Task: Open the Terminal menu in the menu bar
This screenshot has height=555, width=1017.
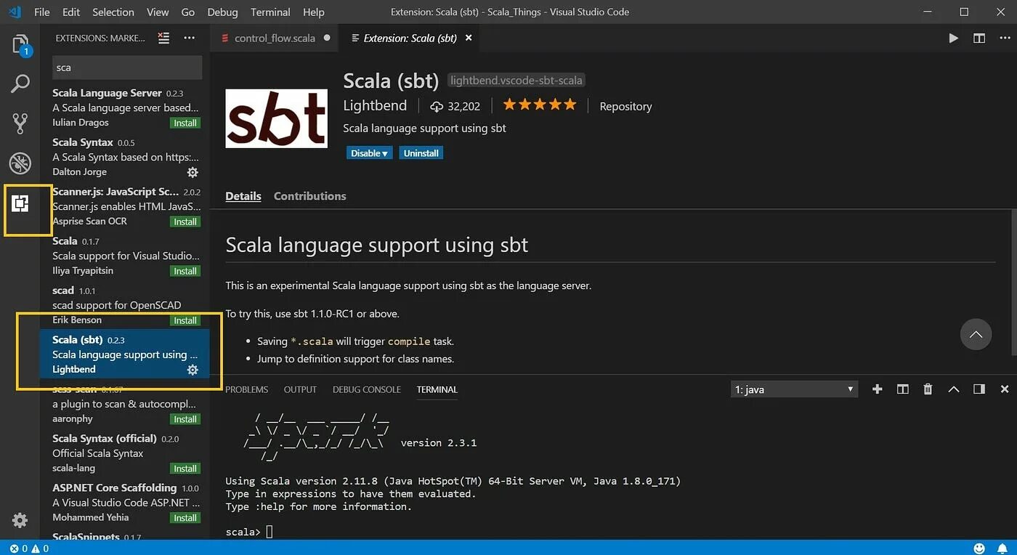Action: [270, 12]
